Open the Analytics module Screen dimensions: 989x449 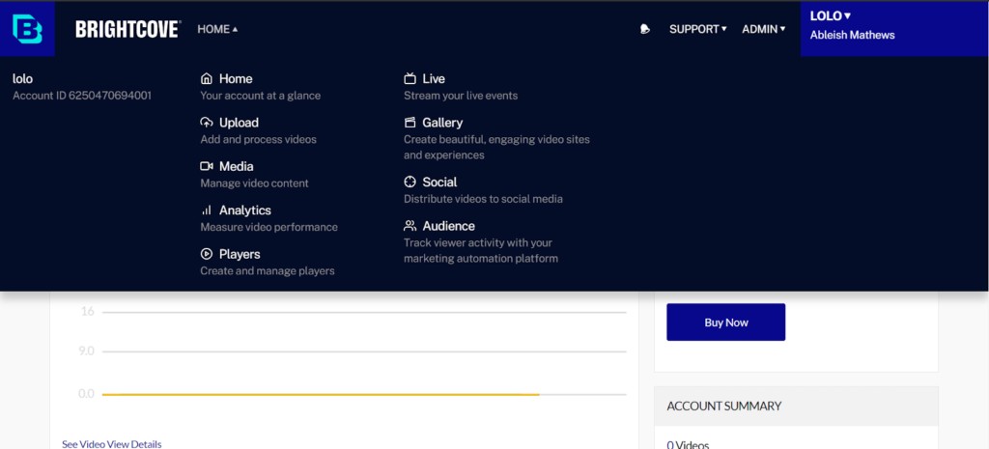point(245,210)
